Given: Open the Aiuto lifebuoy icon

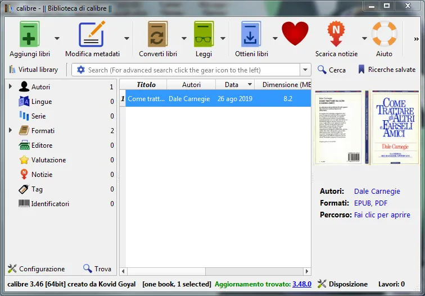Looking at the screenshot, I should (384, 34).
